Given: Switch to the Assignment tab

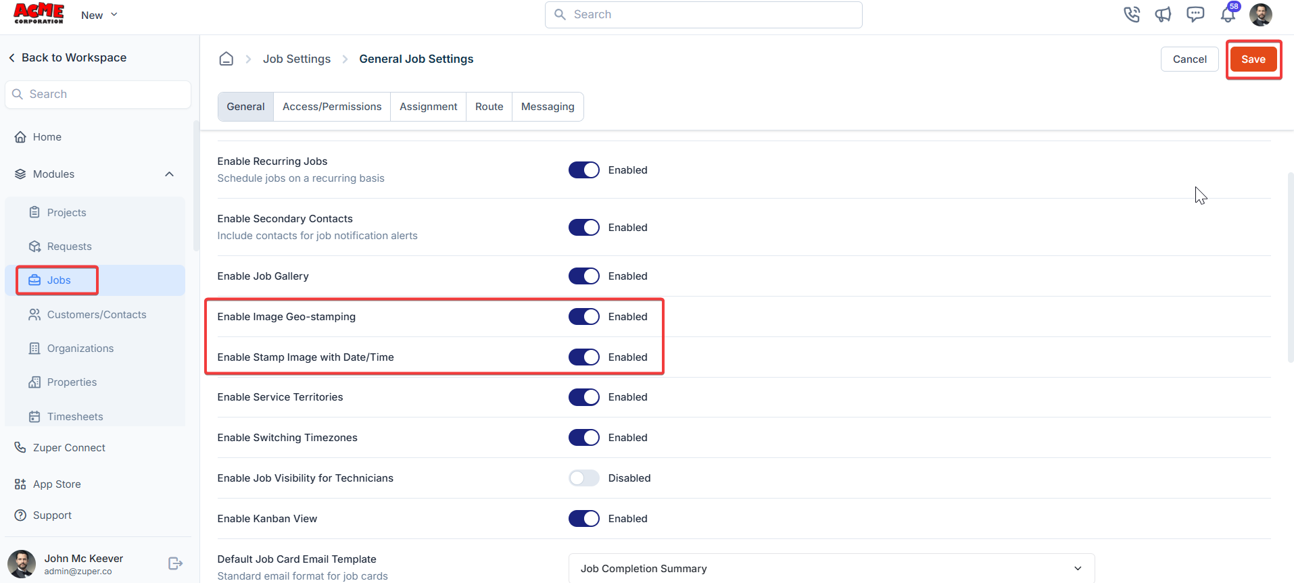Looking at the screenshot, I should tap(429, 107).
